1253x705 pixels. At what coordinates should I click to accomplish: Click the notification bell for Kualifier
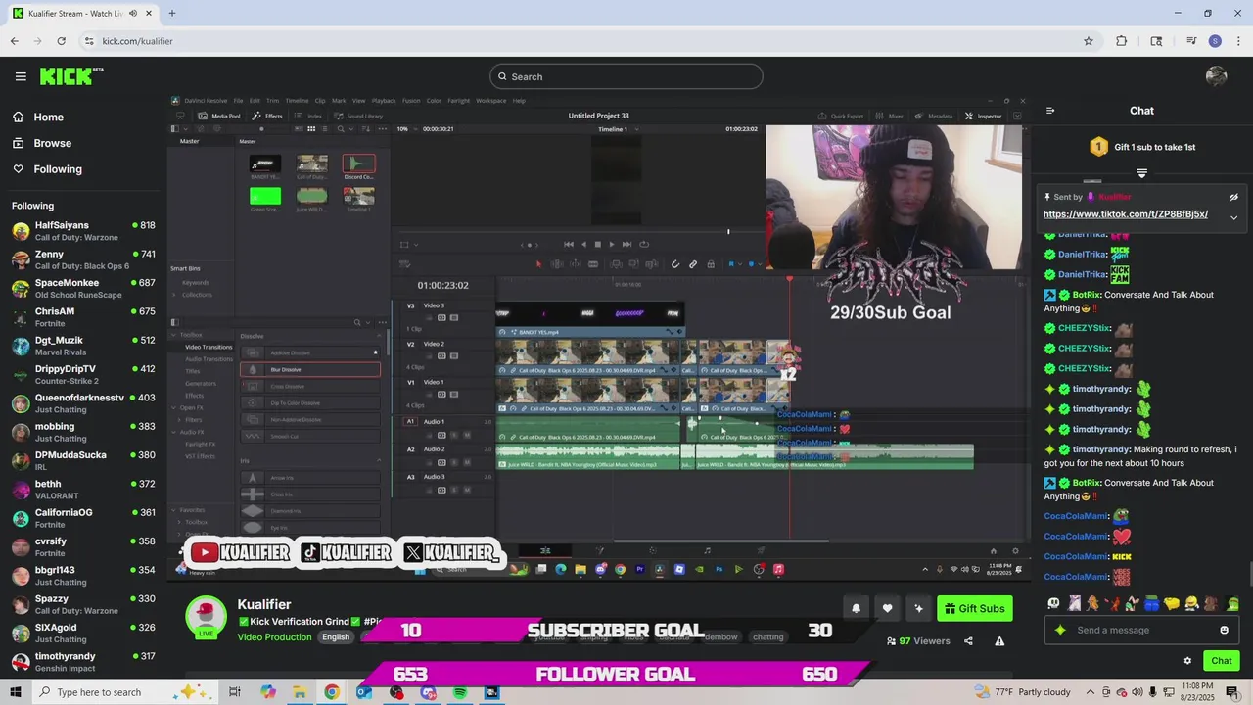(856, 608)
